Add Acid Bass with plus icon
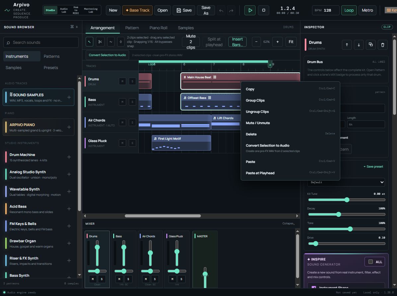Screen dimensions: 397x296 [69, 209]
